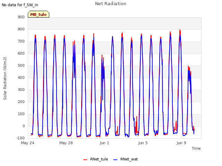Toggle the RNet_tule legend entry
Screen dimensions: 222x166
[96, 159]
